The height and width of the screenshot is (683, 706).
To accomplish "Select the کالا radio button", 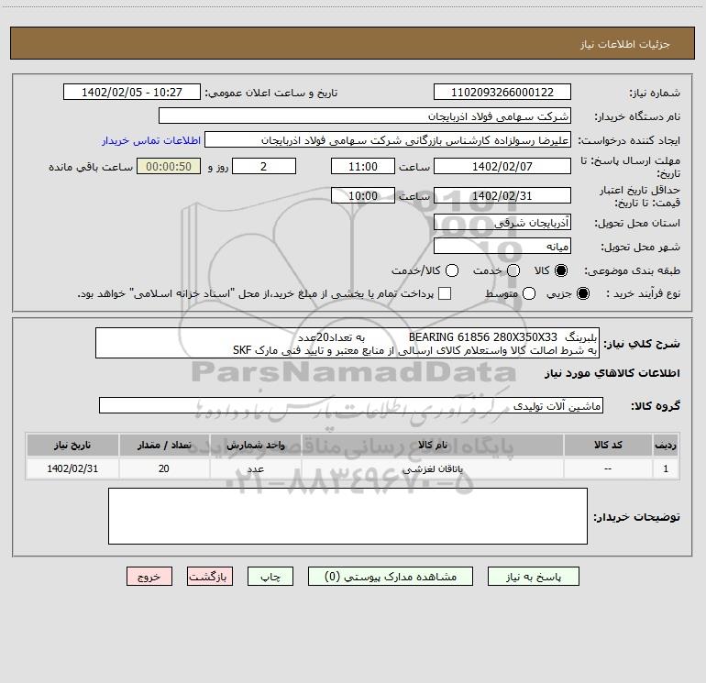I will coord(561,270).
